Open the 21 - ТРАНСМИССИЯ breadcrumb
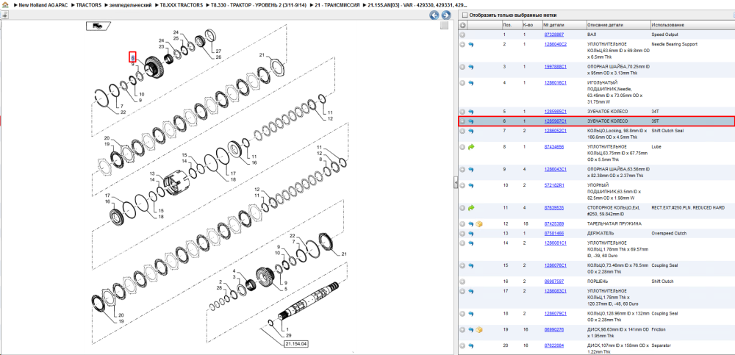This screenshot has width=735, height=355. click(337, 4)
